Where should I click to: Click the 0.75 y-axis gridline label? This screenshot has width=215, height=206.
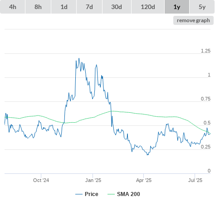205,99
